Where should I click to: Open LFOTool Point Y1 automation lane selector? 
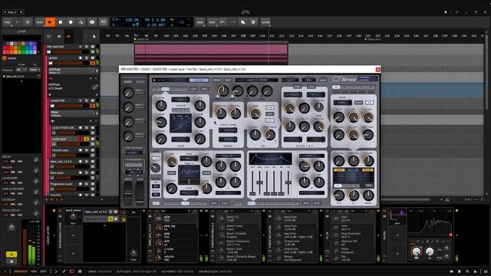point(72,71)
